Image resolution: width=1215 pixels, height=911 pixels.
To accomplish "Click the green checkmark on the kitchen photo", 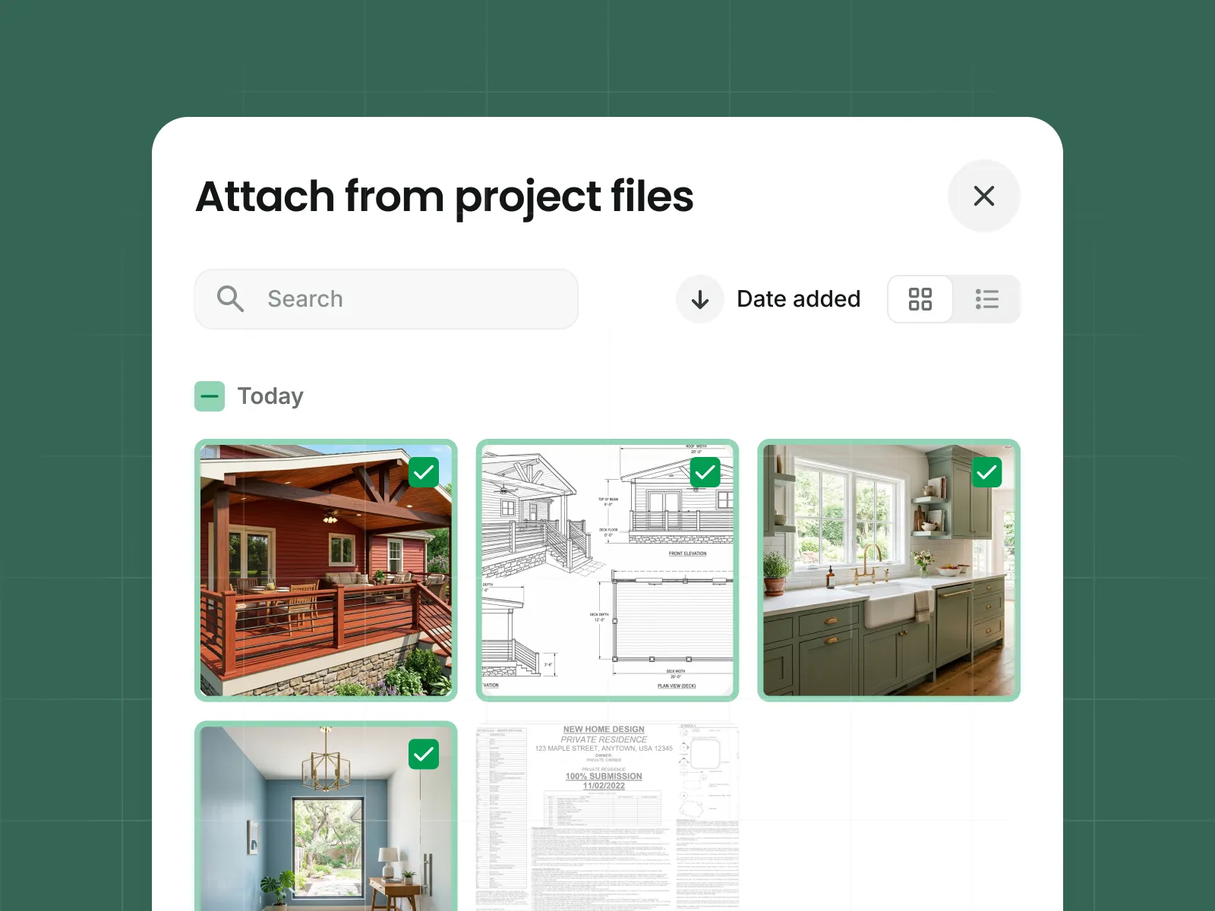I will (987, 472).
